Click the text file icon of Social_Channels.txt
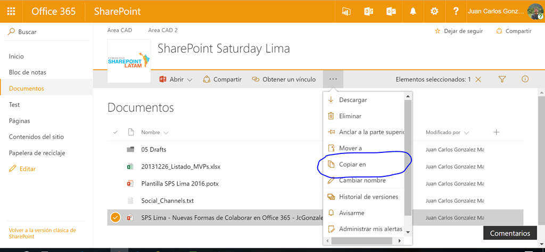Viewport: 545px width, 252px height. click(x=130, y=200)
